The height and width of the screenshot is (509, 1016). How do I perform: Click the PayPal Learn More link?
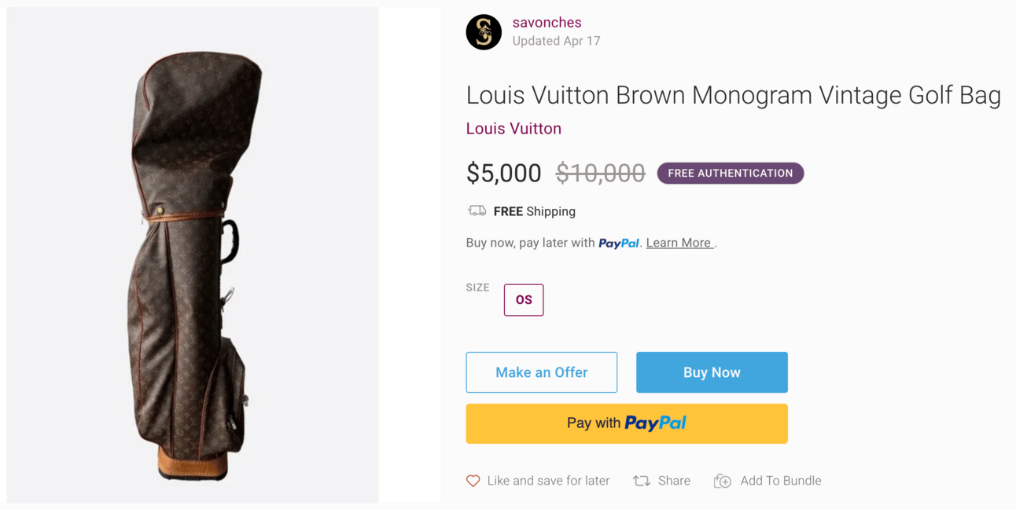[x=679, y=244]
